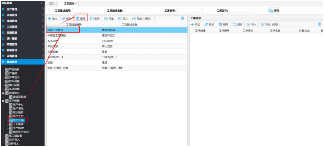Image resolution: width=324 pixels, height=147 pixels.
Task: Focus the 工序编号 search field
Action: coord(189,11)
